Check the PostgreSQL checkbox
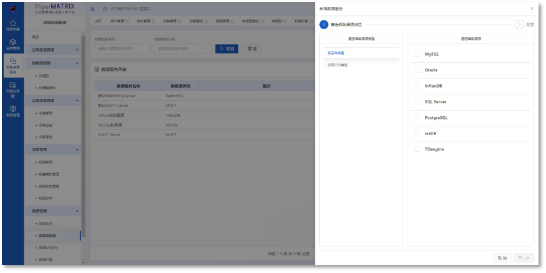 [417, 118]
